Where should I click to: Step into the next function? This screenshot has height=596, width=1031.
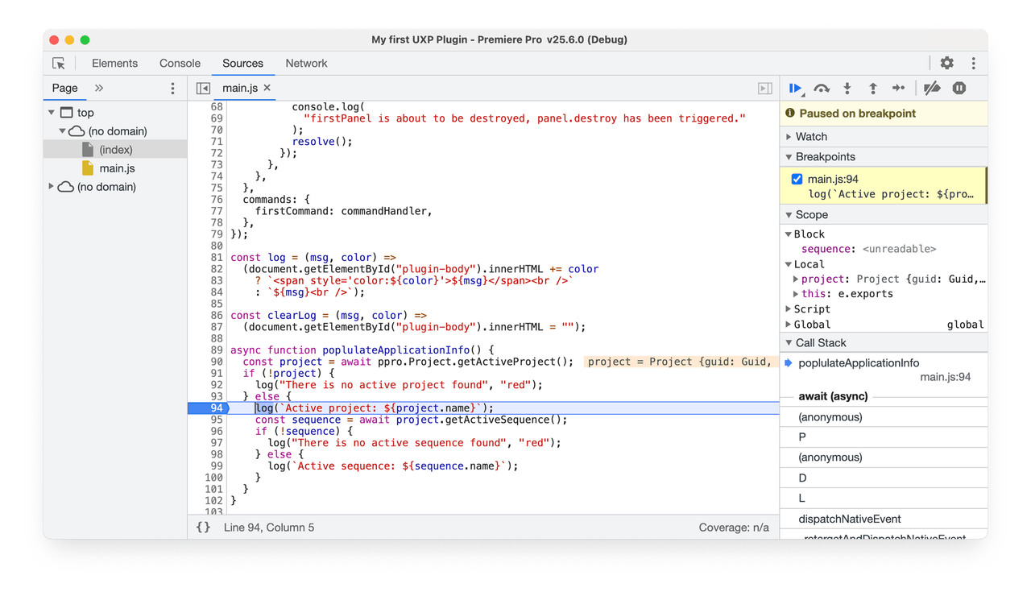pyautogui.click(x=847, y=88)
